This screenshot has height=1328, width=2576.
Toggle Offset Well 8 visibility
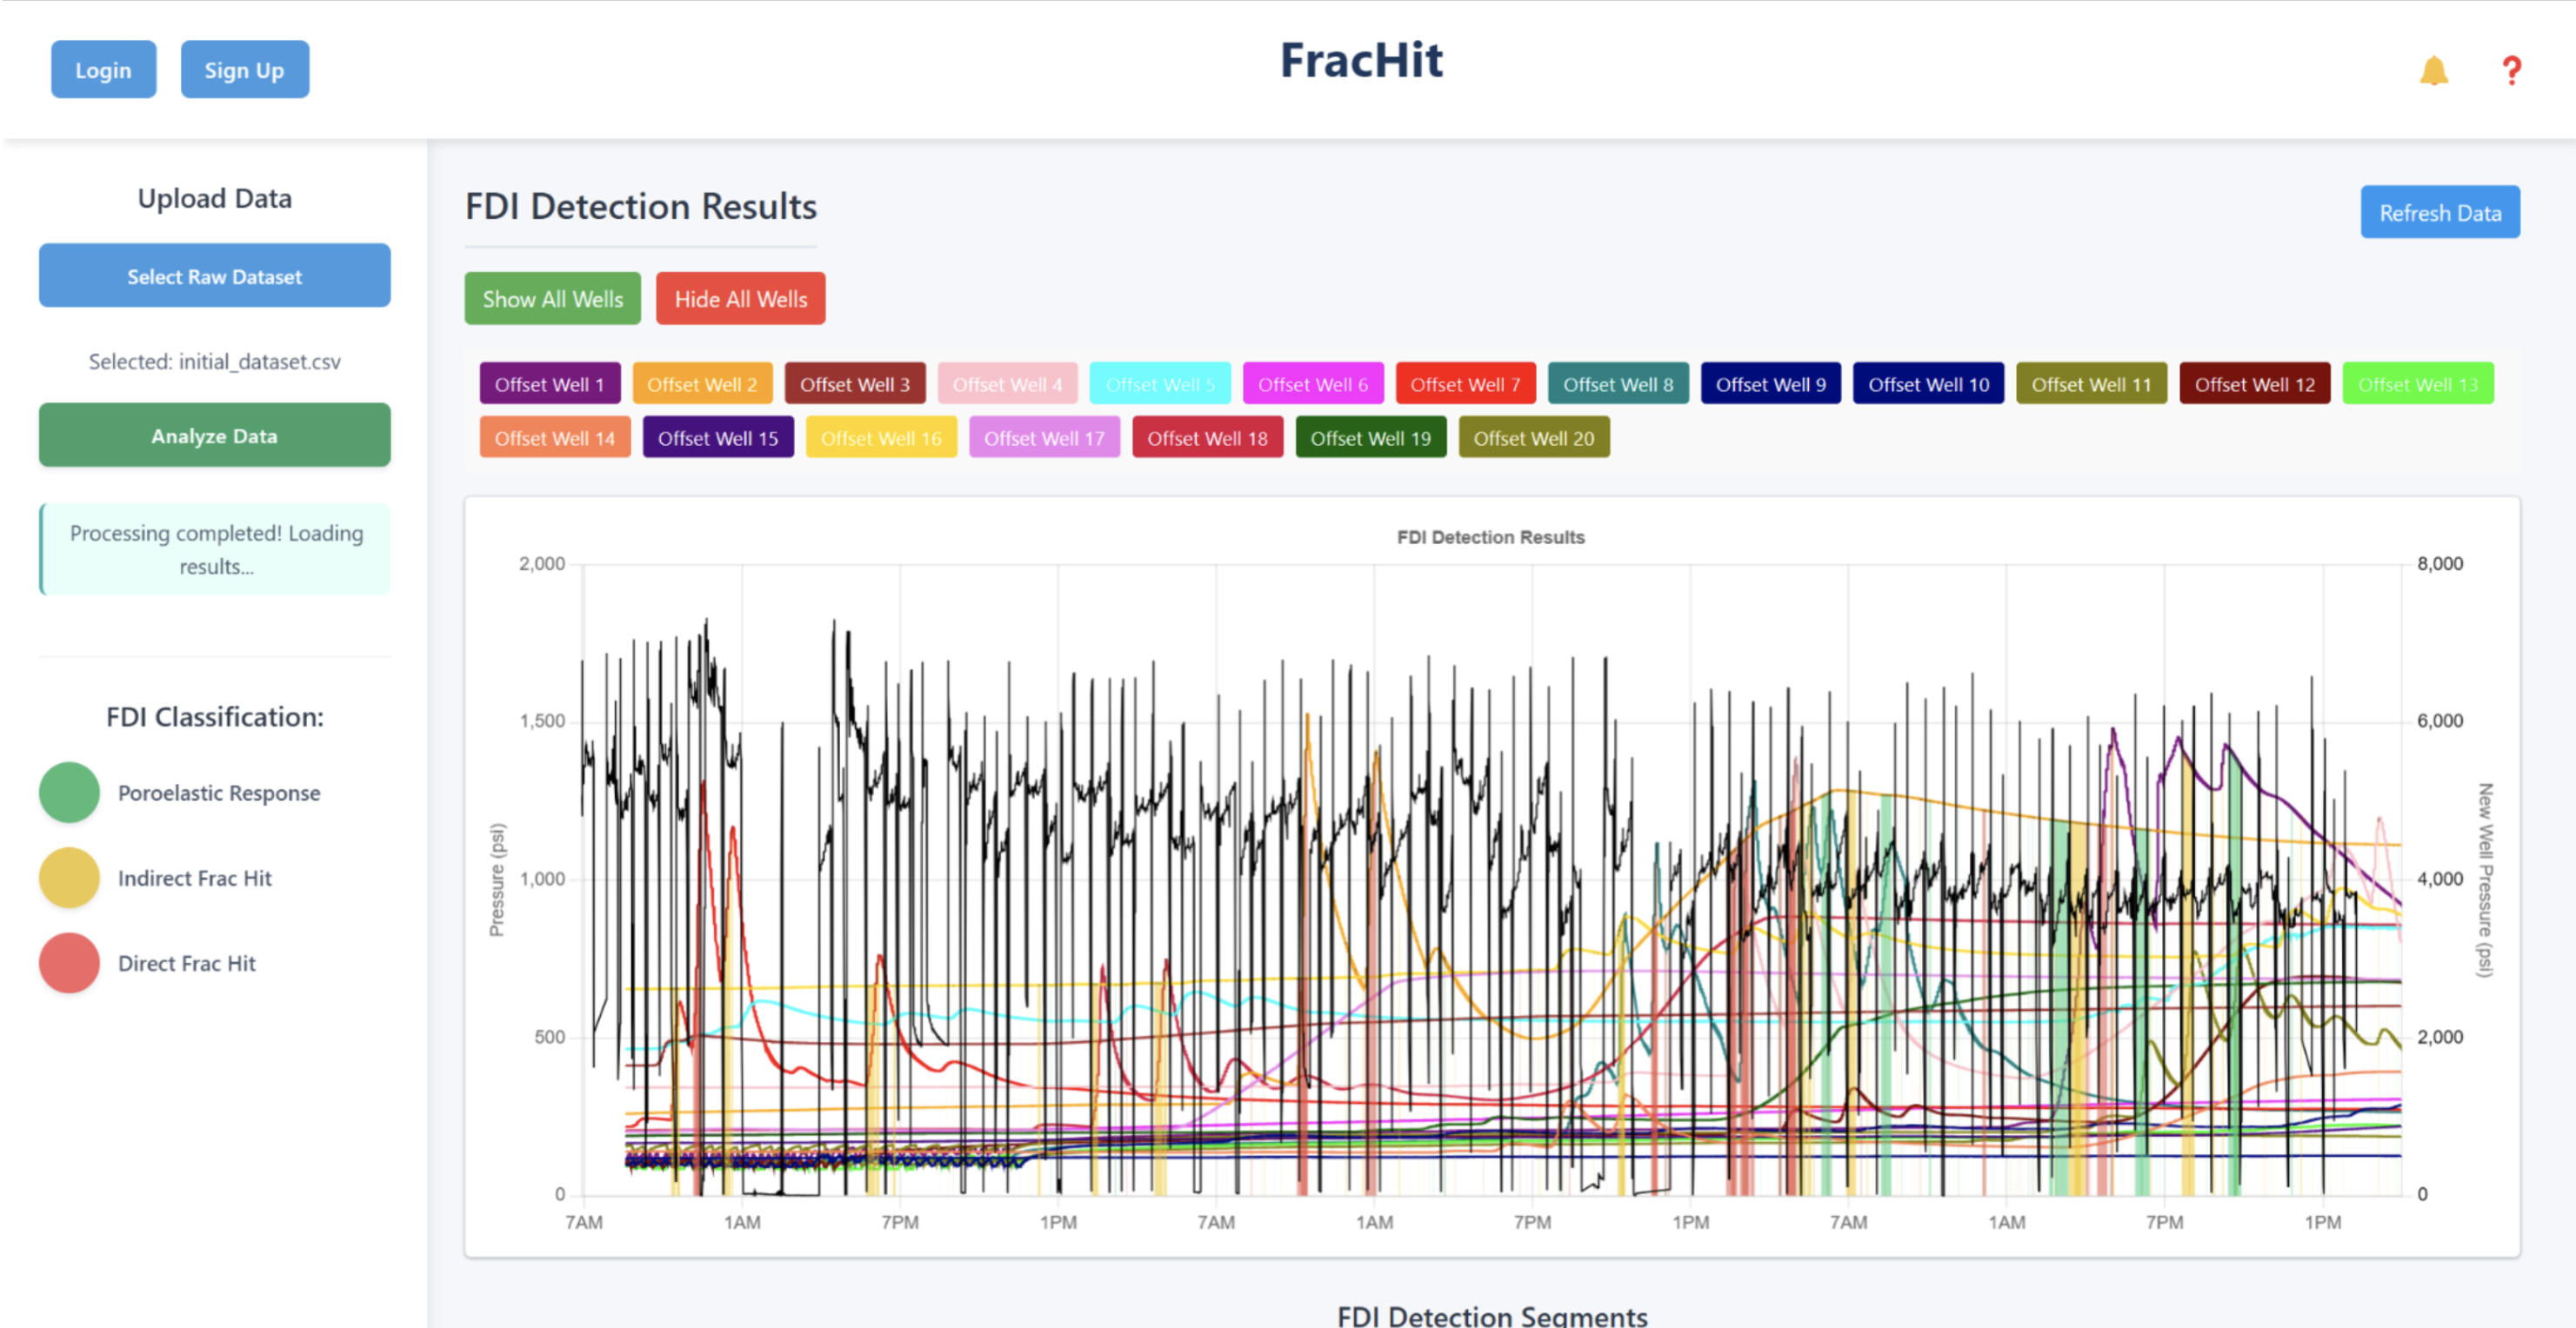click(x=1618, y=383)
